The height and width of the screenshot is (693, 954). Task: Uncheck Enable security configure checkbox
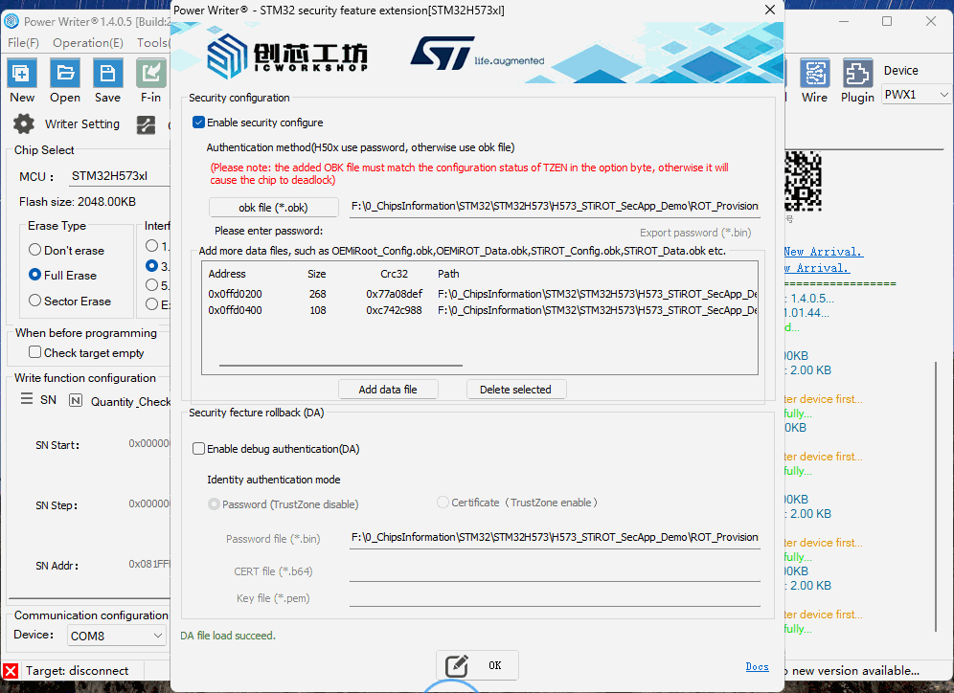pos(199,123)
